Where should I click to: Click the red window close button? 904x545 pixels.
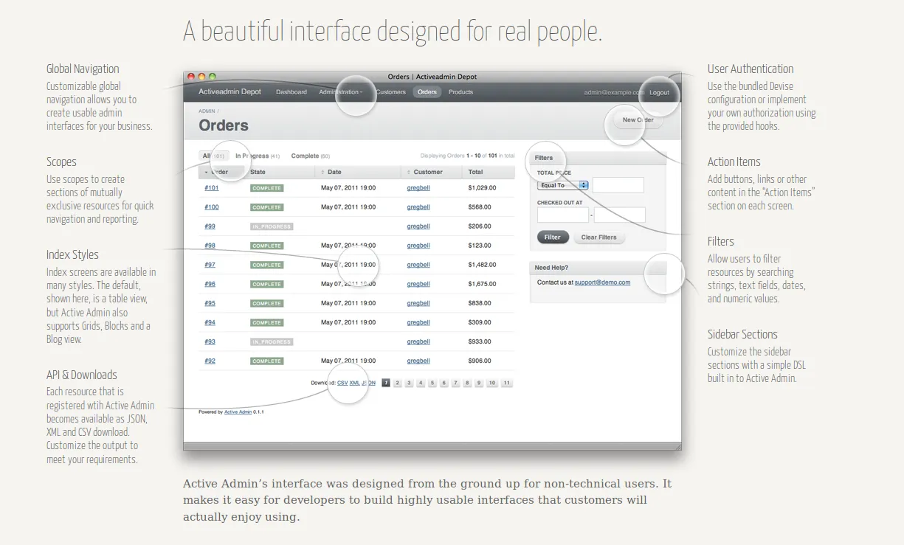click(191, 77)
